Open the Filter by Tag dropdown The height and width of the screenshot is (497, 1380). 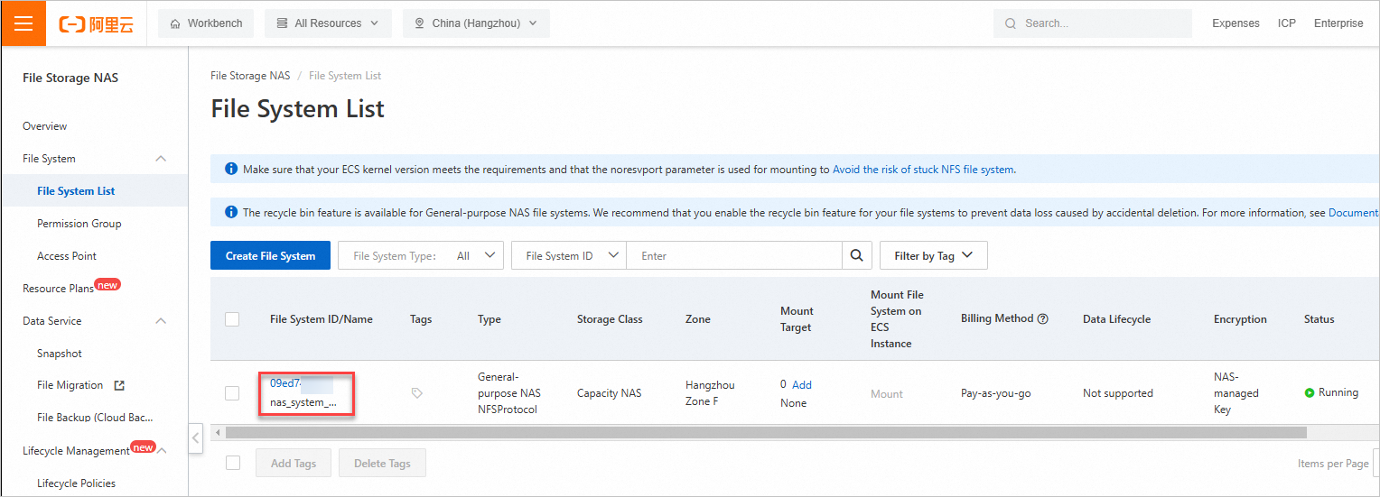click(x=934, y=255)
